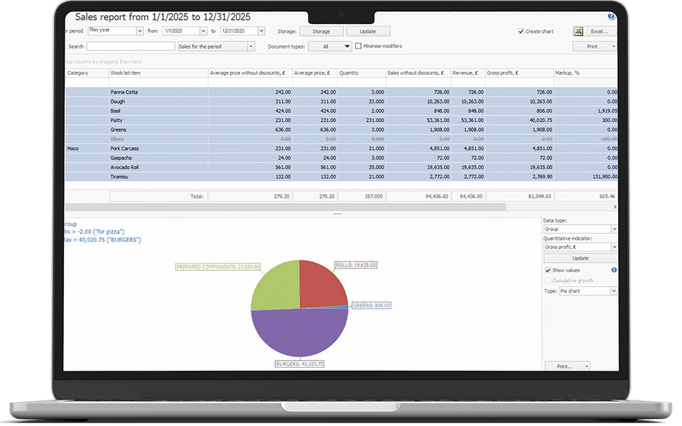Viewport: 682px width, 426px height.
Task: Click Update to refresh the report
Action: pos(368,31)
